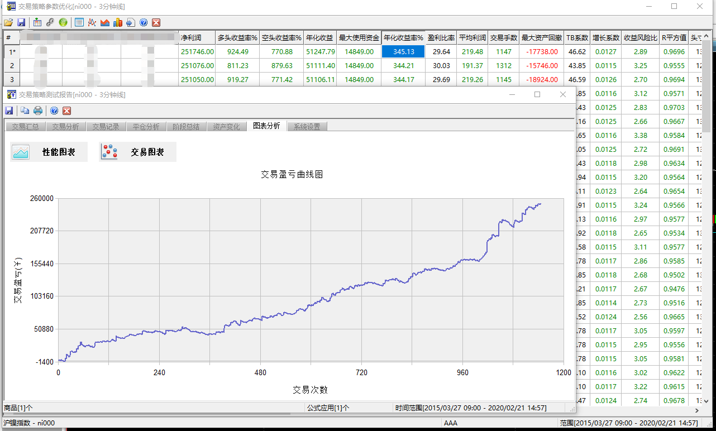Open the list view icon in the toolbar

79,22
